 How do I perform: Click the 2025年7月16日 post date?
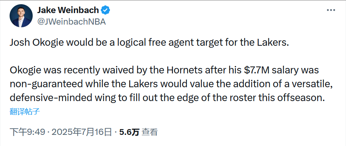point(82,132)
